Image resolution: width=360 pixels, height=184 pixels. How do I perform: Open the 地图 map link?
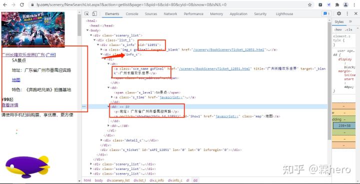[16, 80]
